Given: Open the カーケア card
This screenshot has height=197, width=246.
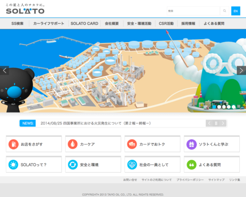Looking at the screenshot, I should point(93,144).
